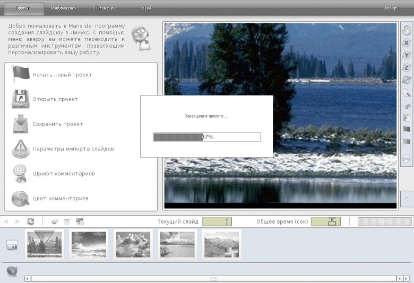
Task: Click the lighter flag icon in right toolbar
Action: (407, 142)
